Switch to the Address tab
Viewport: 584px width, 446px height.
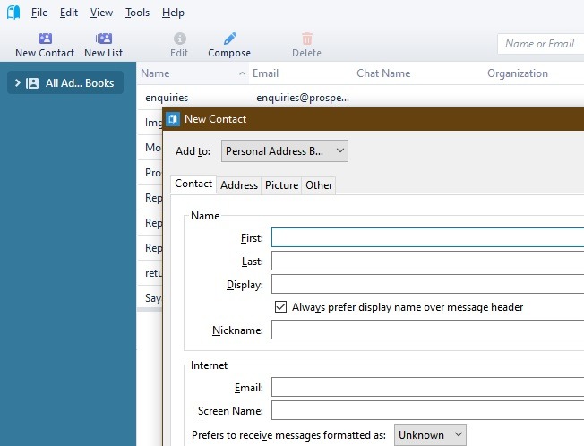pos(239,185)
